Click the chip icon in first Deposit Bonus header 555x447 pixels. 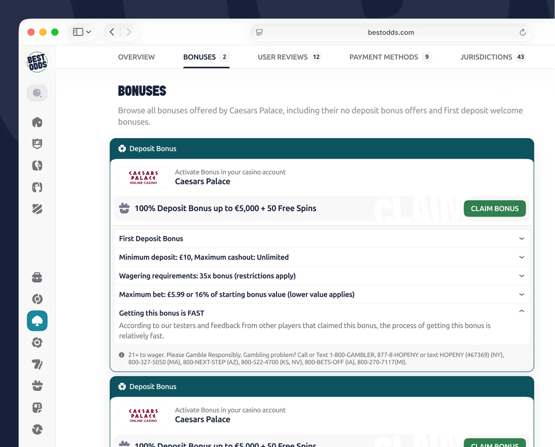tap(122, 149)
